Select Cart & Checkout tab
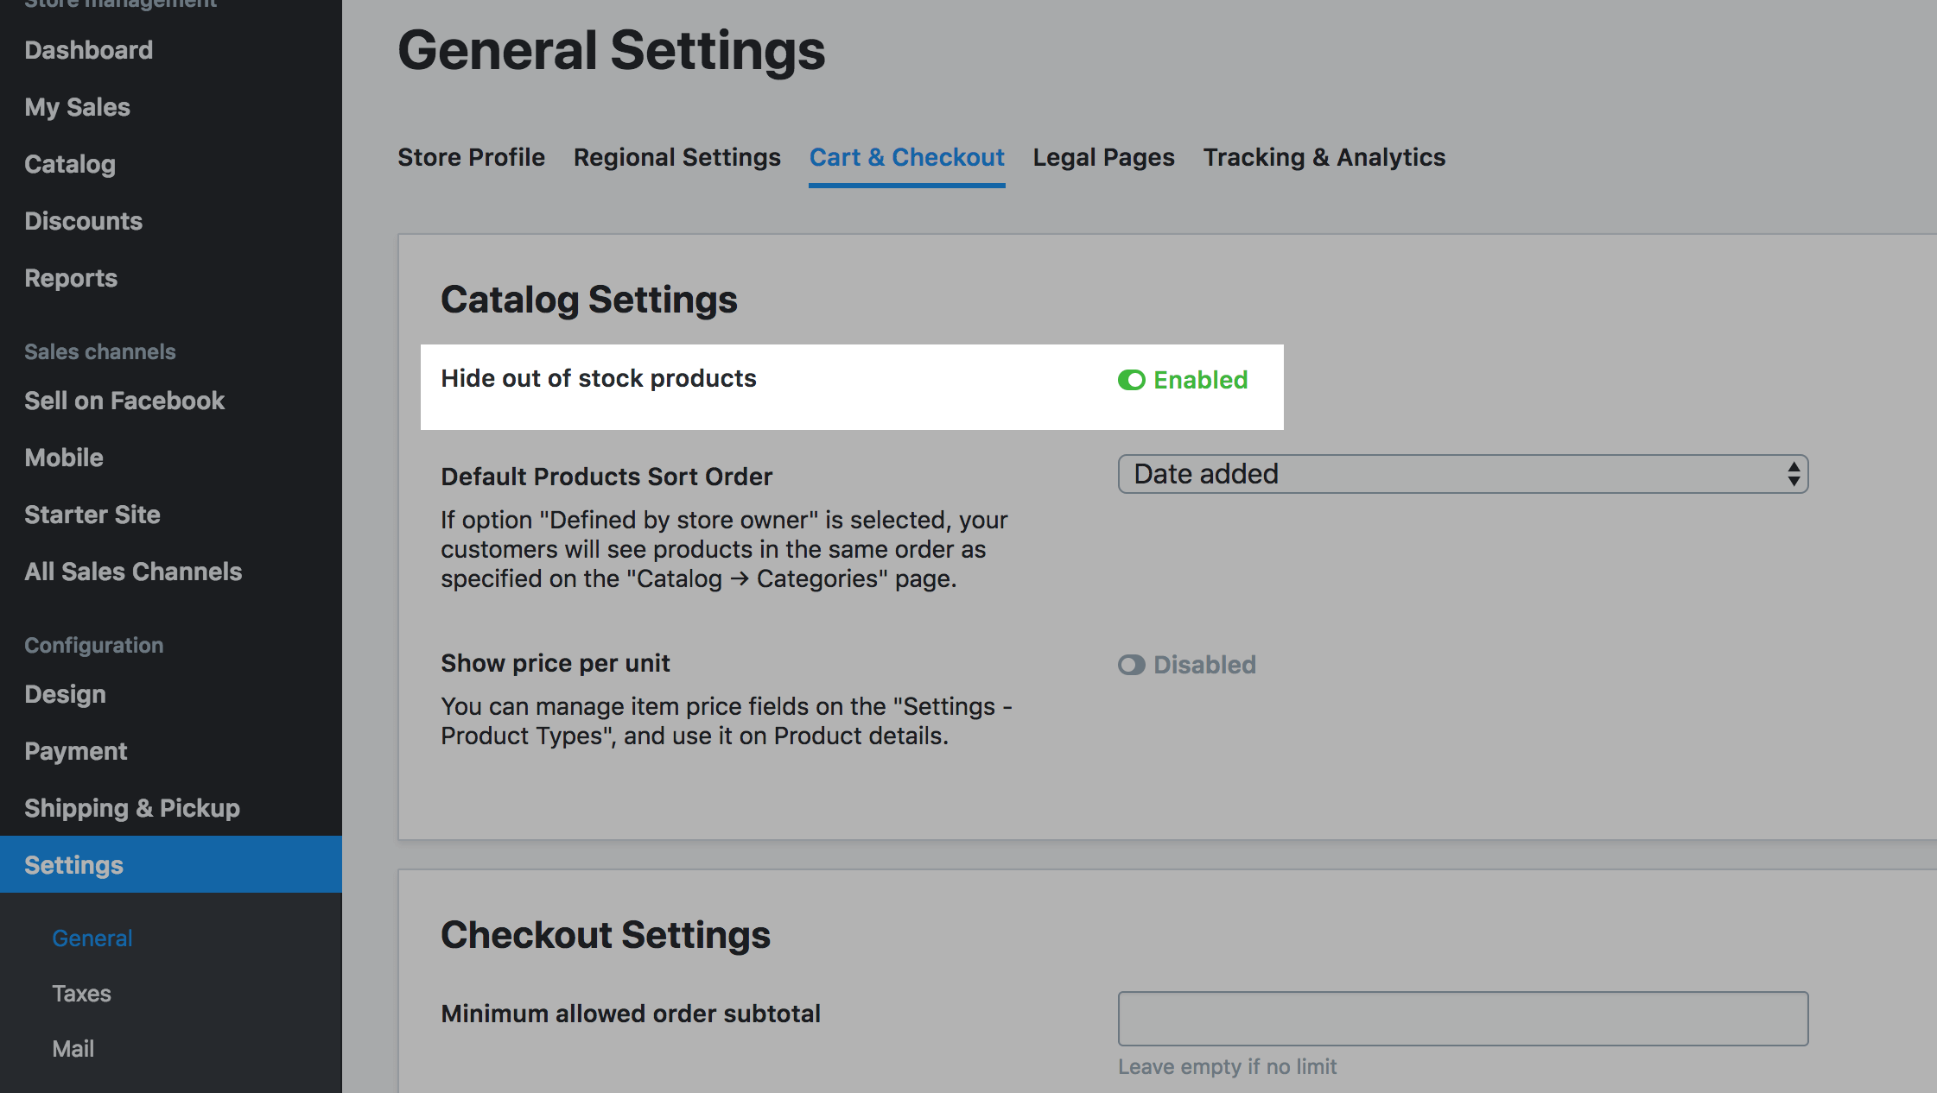Image resolution: width=1937 pixels, height=1093 pixels. (906, 157)
